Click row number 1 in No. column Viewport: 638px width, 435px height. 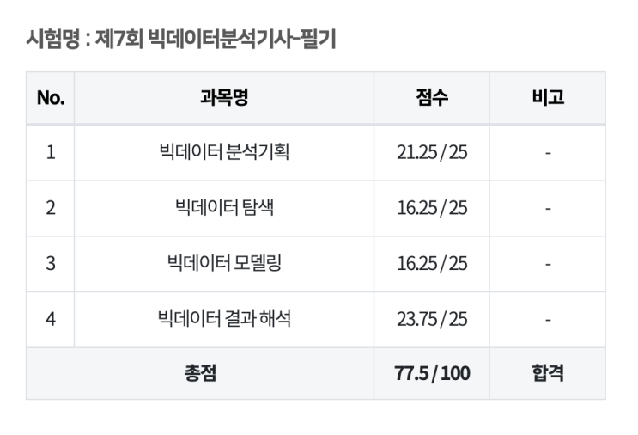[50, 153]
